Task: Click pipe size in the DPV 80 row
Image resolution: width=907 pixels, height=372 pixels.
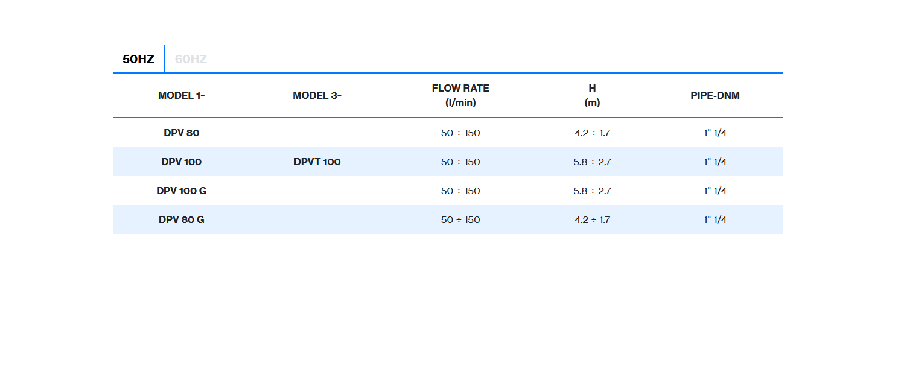Action: [715, 133]
